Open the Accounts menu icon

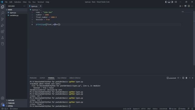coord(2,98)
